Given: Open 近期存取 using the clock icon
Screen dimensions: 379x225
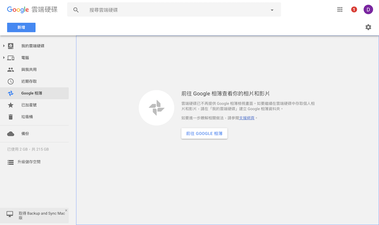Looking at the screenshot, I should point(10,81).
